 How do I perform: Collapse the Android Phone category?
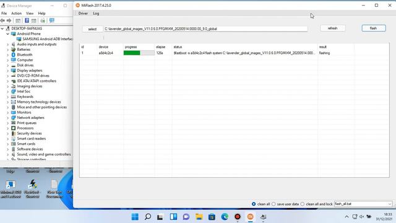(8, 33)
